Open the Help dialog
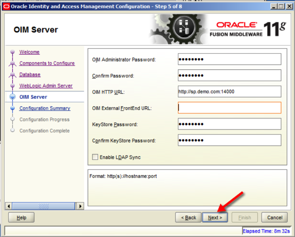The width and height of the screenshot is (295, 237). click(x=21, y=217)
